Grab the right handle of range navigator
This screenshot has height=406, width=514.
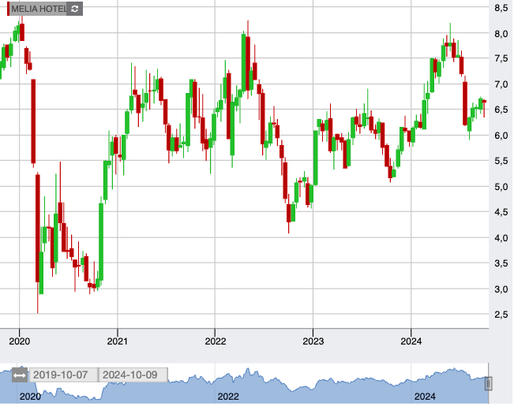488,384
